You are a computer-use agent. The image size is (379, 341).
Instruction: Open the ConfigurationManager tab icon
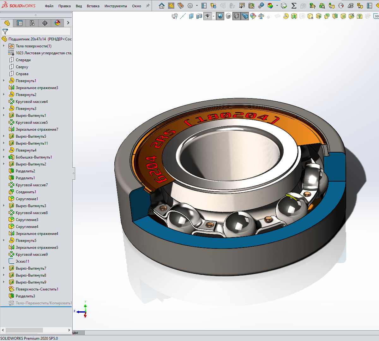(32, 23)
